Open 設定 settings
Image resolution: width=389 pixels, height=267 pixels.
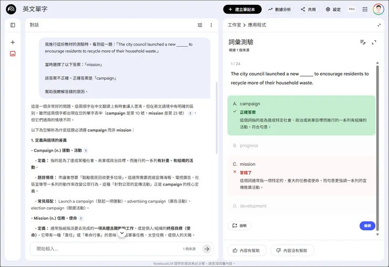(333, 9)
